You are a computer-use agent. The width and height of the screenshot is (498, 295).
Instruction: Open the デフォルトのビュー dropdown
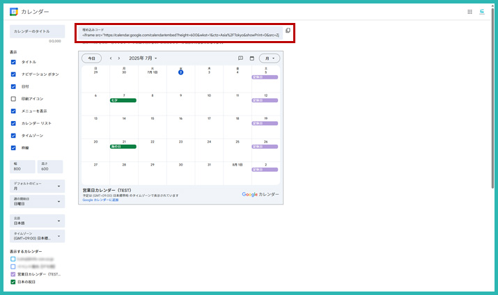click(37, 186)
